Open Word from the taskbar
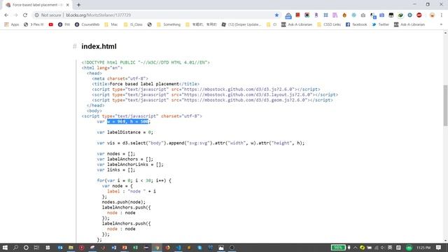The width and height of the screenshot is (448, 252). 113,247
